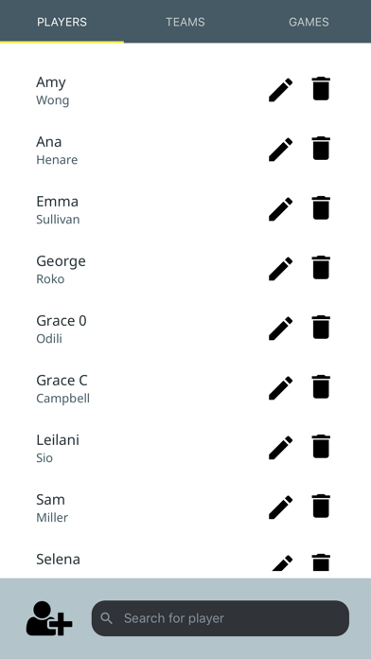Edit Sam Miller with the pencil

[x=281, y=508]
